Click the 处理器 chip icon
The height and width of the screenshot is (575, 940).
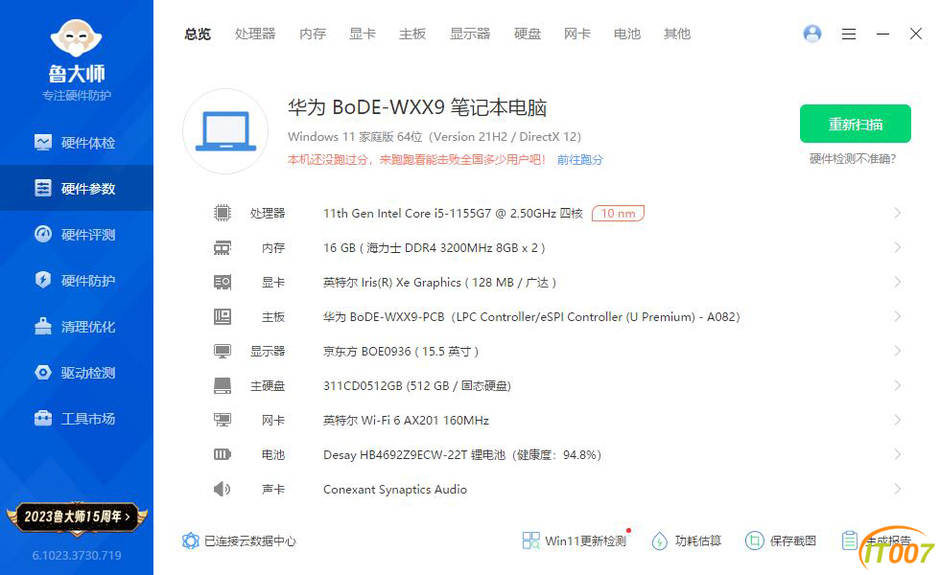point(223,213)
